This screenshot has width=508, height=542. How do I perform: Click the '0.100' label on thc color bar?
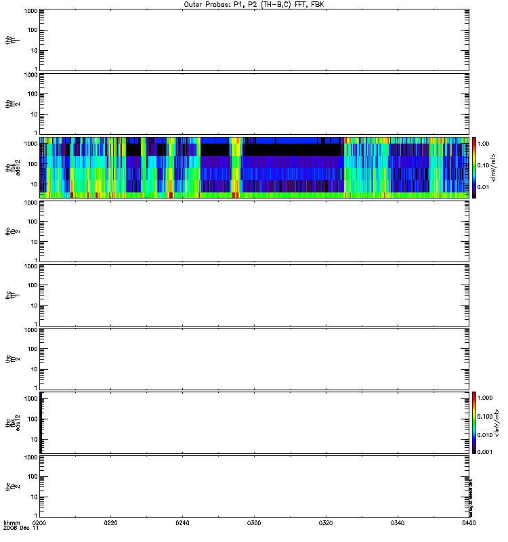point(485,417)
